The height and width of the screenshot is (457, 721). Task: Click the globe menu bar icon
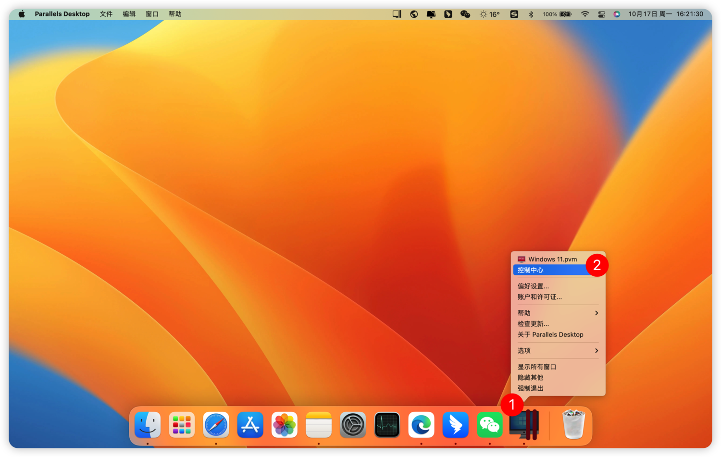tap(414, 14)
